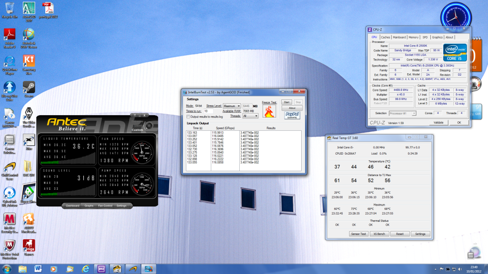The image size is (488, 274).
Task: Click the Antec fan speed gauge
Action: pos(142,152)
